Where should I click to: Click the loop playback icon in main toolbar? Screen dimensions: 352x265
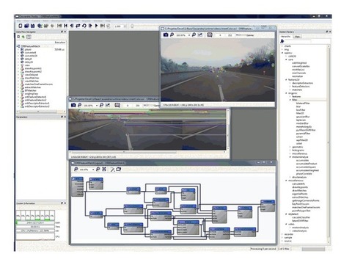coord(78,26)
